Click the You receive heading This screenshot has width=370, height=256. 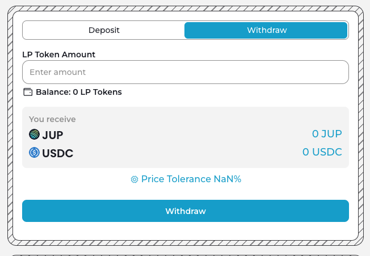52,119
